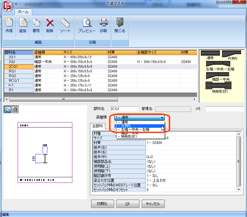The height and width of the screenshot is (217, 247).
Task: Choose '2 - 片持ち' from dropdown list
Action: pyautogui.click(x=139, y=126)
